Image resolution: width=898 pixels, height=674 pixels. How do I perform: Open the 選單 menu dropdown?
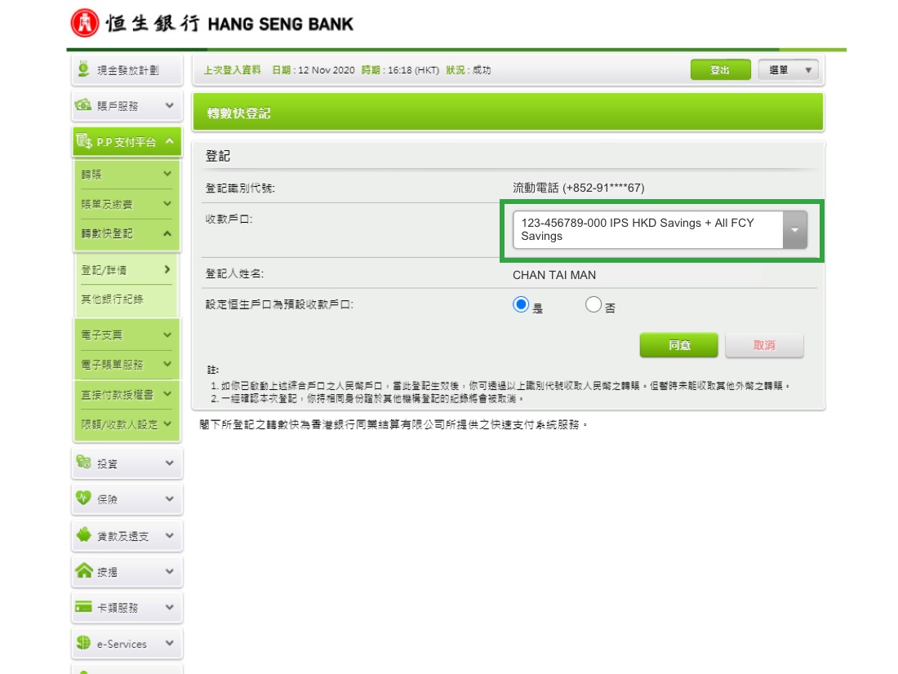pyautogui.click(x=788, y=70)
